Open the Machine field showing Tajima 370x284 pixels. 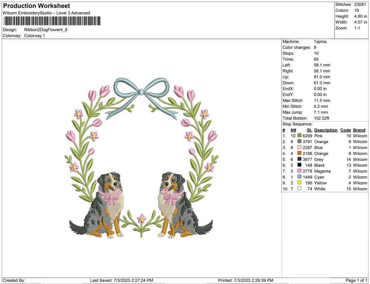coord(320,41)
